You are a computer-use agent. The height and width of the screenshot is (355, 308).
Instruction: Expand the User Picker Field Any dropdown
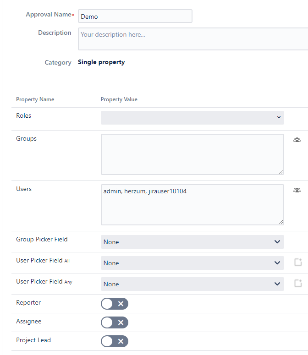point(192,284)
